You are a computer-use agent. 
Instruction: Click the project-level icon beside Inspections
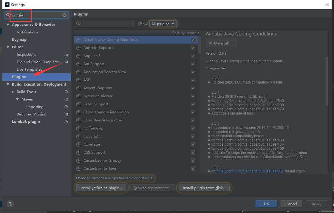(x=66, y=55)
